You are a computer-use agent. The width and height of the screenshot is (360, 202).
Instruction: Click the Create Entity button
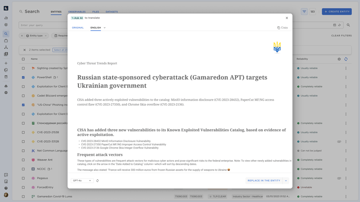[337, 12]
